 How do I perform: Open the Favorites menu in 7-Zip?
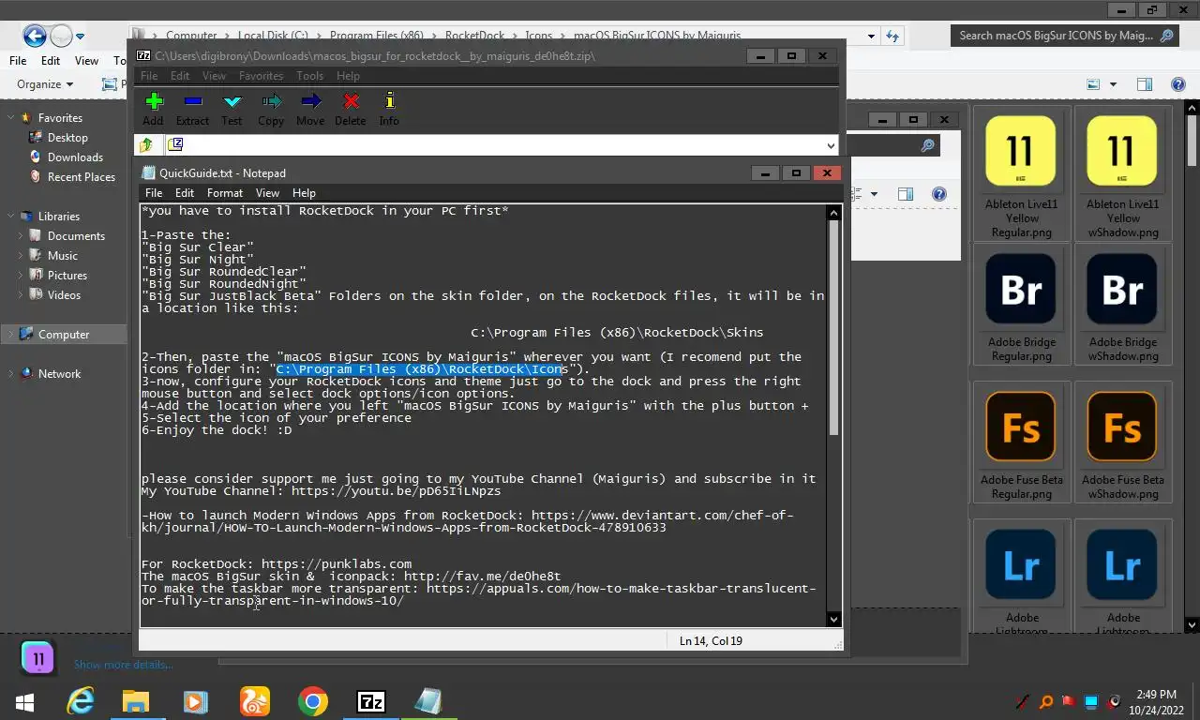point(261,76)
